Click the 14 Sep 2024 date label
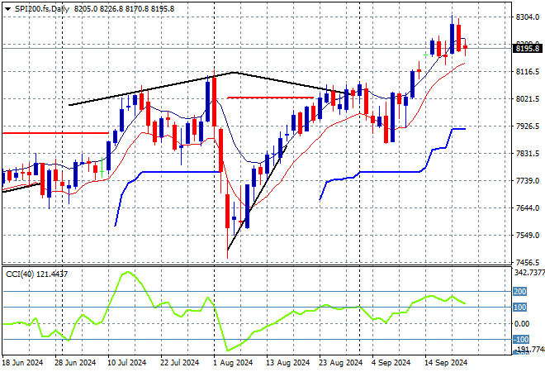Image resolution: width=545 pixels, height=372 pixels. coord(446,363)
